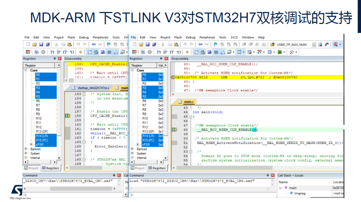This screenshot has height=202, width=361.
Task: Open Memory Windows dropdown in right toolbar
Action: pyautogui.click(x=244, y=52)
